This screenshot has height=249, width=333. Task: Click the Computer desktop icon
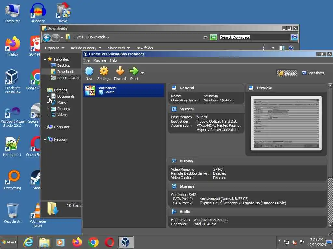[12, 13]
